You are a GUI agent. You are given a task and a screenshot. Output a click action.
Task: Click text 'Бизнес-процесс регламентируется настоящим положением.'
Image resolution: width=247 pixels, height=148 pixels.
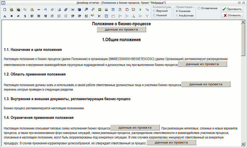[44, 108]
